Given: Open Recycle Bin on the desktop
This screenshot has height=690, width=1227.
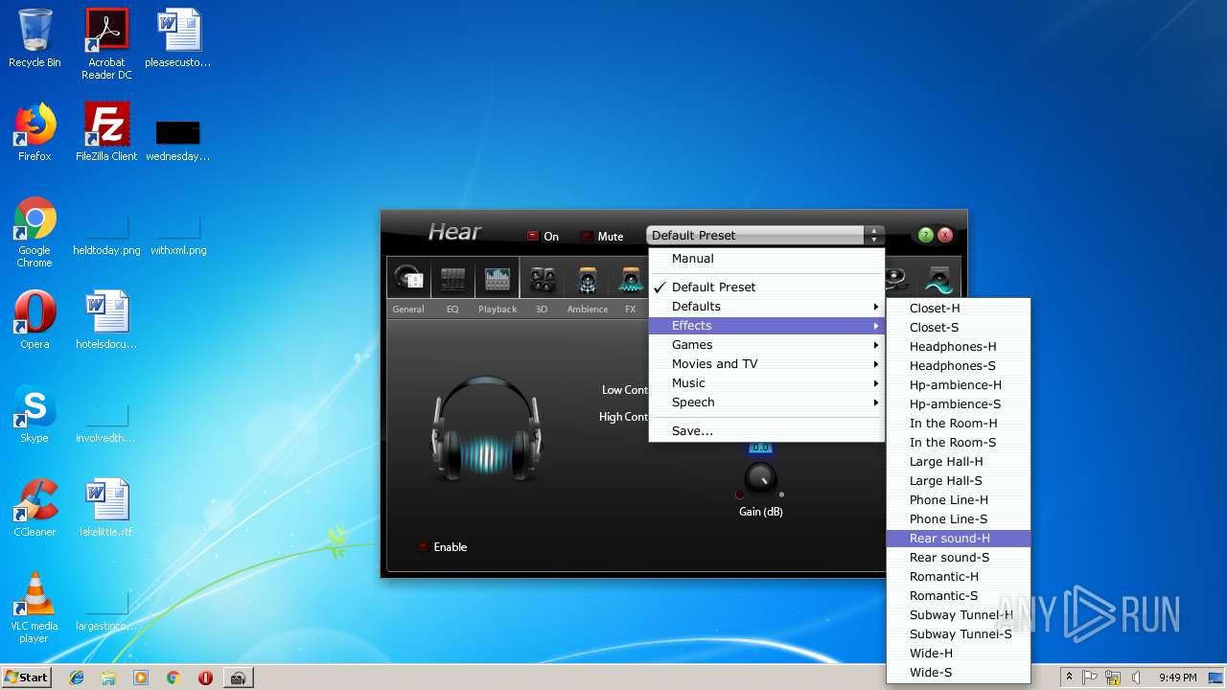Looking at the screenshot, I should pos(35,38).
